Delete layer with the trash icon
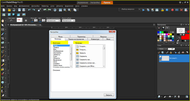Screen dimensions: 190x101 tap(179, 96)
